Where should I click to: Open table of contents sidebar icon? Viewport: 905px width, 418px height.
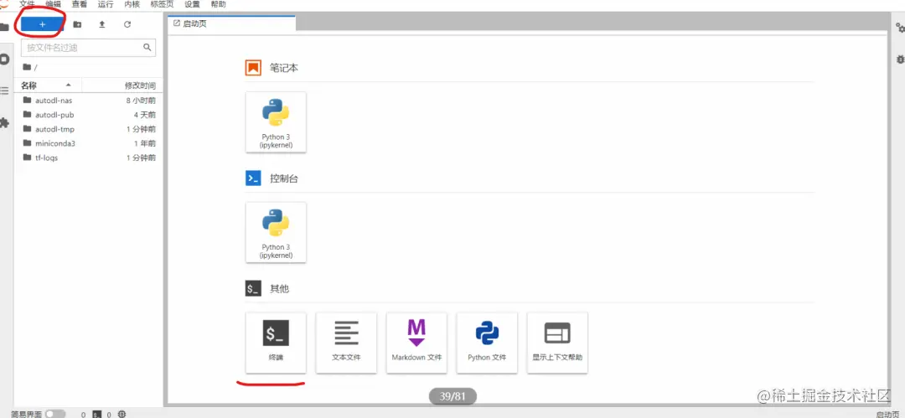pos(4,90)
